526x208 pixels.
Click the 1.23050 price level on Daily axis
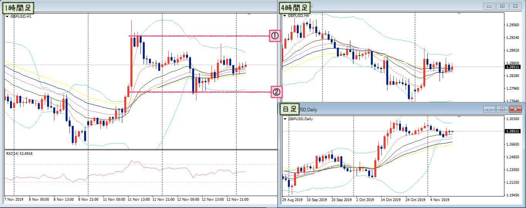pos(512,170)
